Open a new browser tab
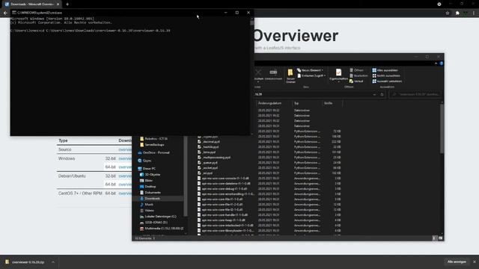The image size is (479, 269). pyautogui.click(x=67, y=4)
